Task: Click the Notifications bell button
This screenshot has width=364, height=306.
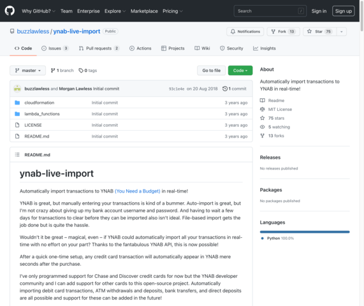Action: 245,32
